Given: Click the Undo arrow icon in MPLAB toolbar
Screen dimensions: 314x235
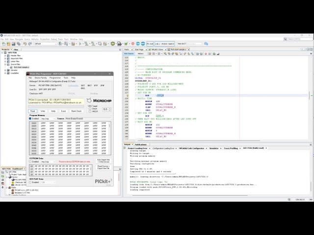Looking at the screenshot, I should pyautogui.click(x=25, y=44).
